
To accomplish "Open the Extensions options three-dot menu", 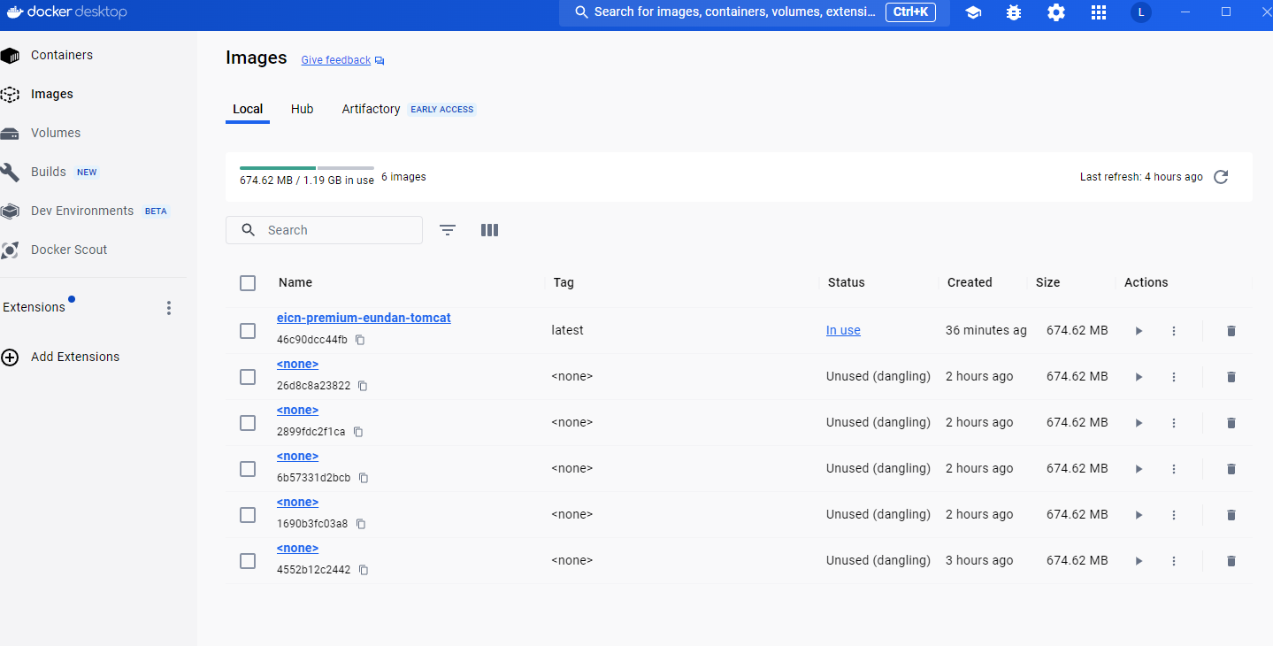I will tap(169, 308).
